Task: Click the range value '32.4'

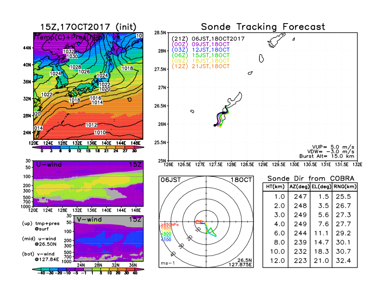Action: point(343,261)
